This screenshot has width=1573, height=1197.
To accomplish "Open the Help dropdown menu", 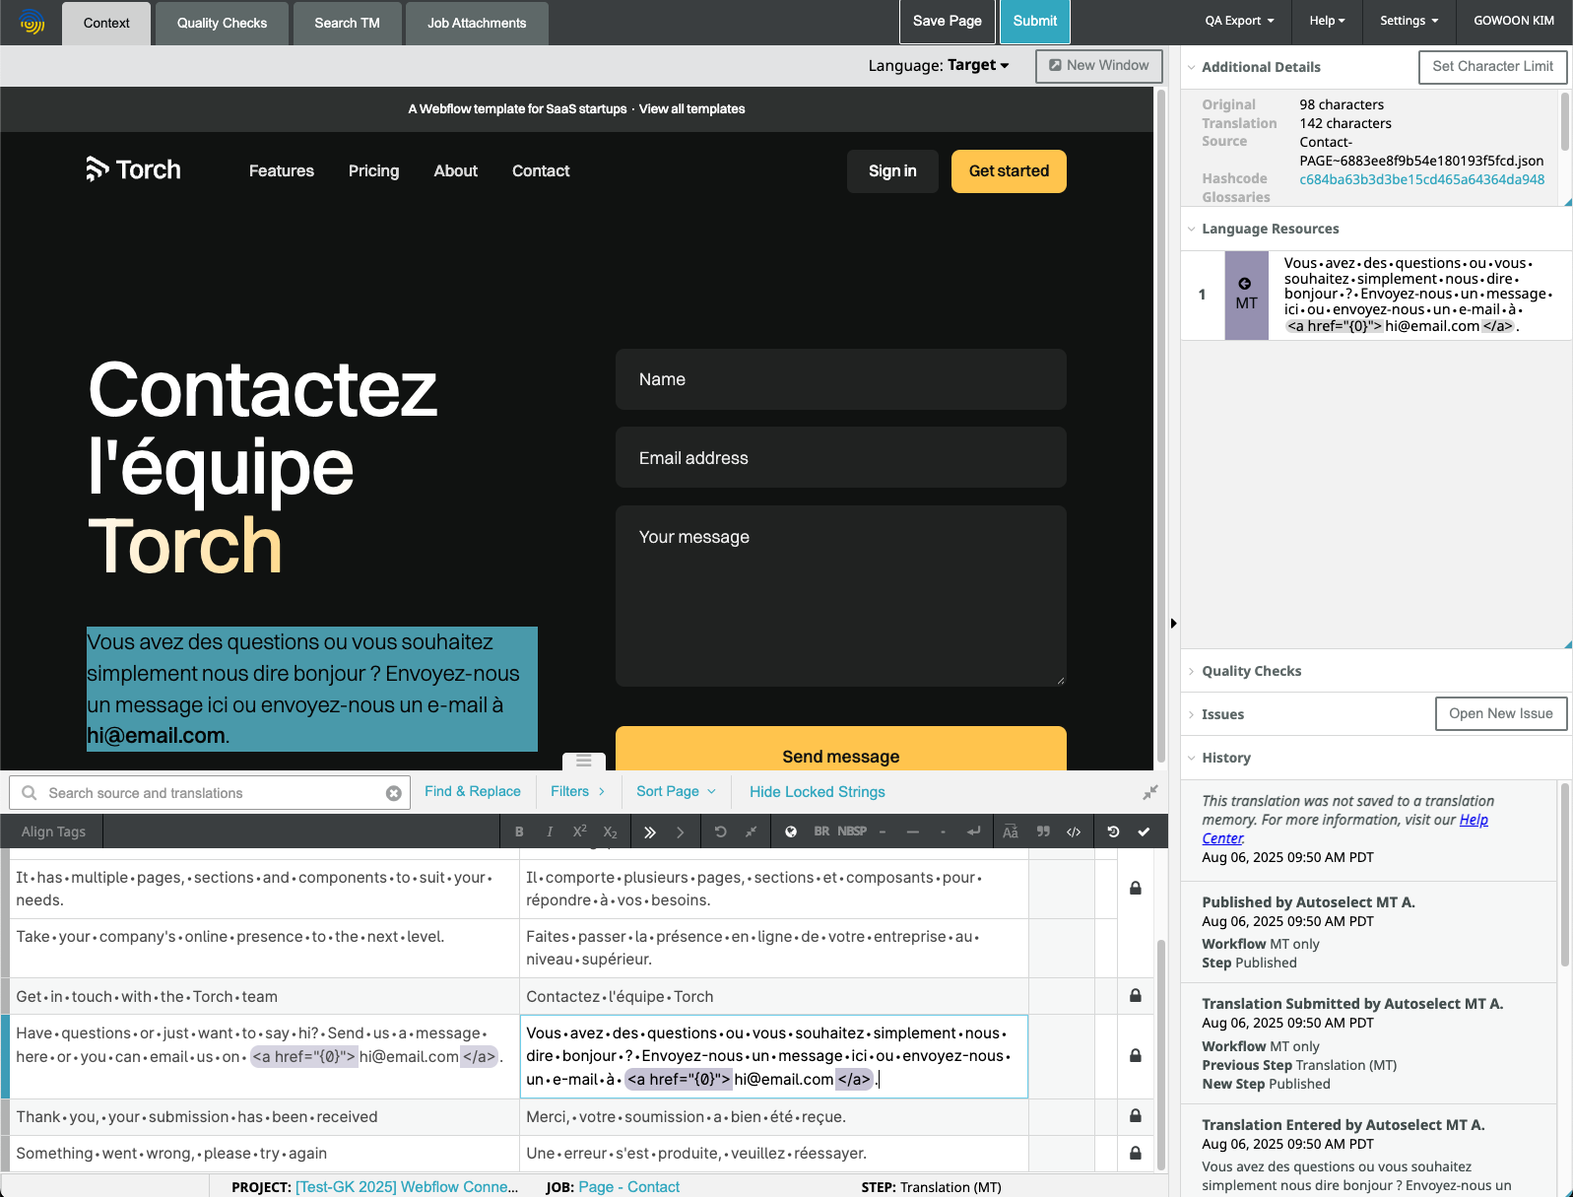I will (1327, 21).
